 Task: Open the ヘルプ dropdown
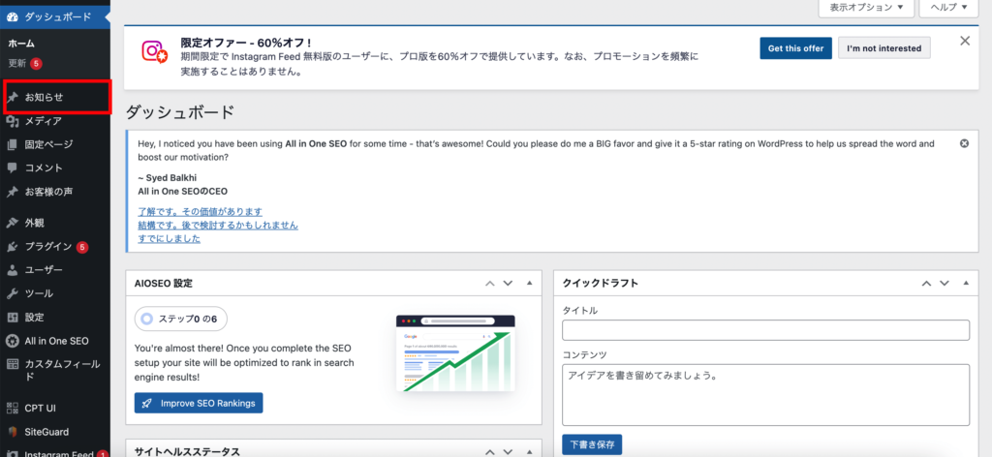[x=948, y=8]
